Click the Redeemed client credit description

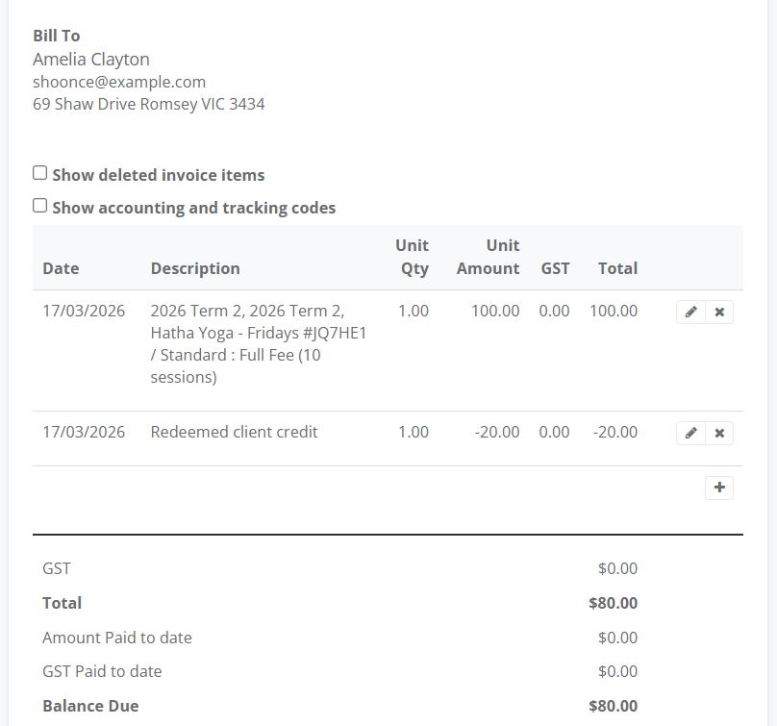(234, 432)
